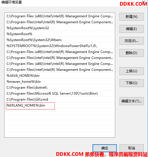This screenshot has width=148, height=157.
Task: Select the WindowsPowerShell\v1.0\ path entry
Action: [60, 46]
